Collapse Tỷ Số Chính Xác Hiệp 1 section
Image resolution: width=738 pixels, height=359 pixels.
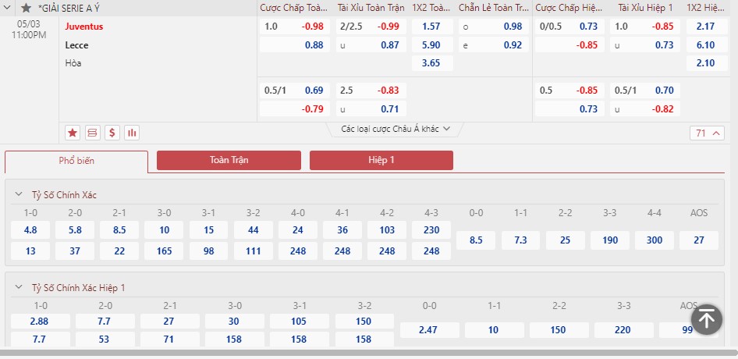[19, 287]
